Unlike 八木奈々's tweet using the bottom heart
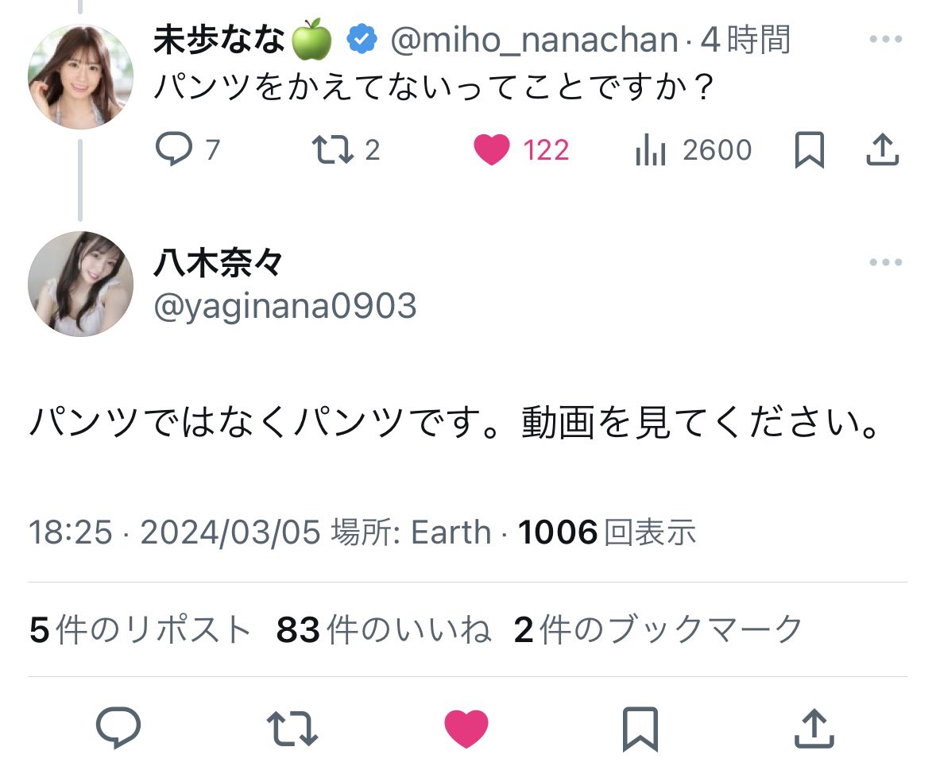Viewport: 936px width, 774px height. pos(466,729)
